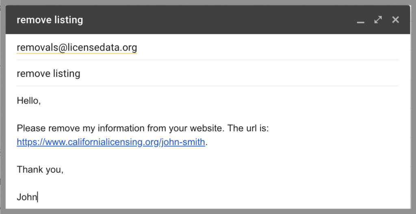The height and width of the screenshot is (214, 416).
Task: Click the compose header title text
Action: [50, 20]
